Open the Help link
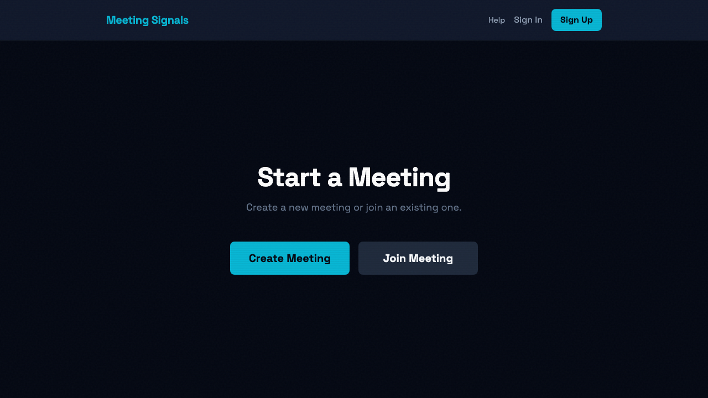708x398 pixels. click(497, 20)
